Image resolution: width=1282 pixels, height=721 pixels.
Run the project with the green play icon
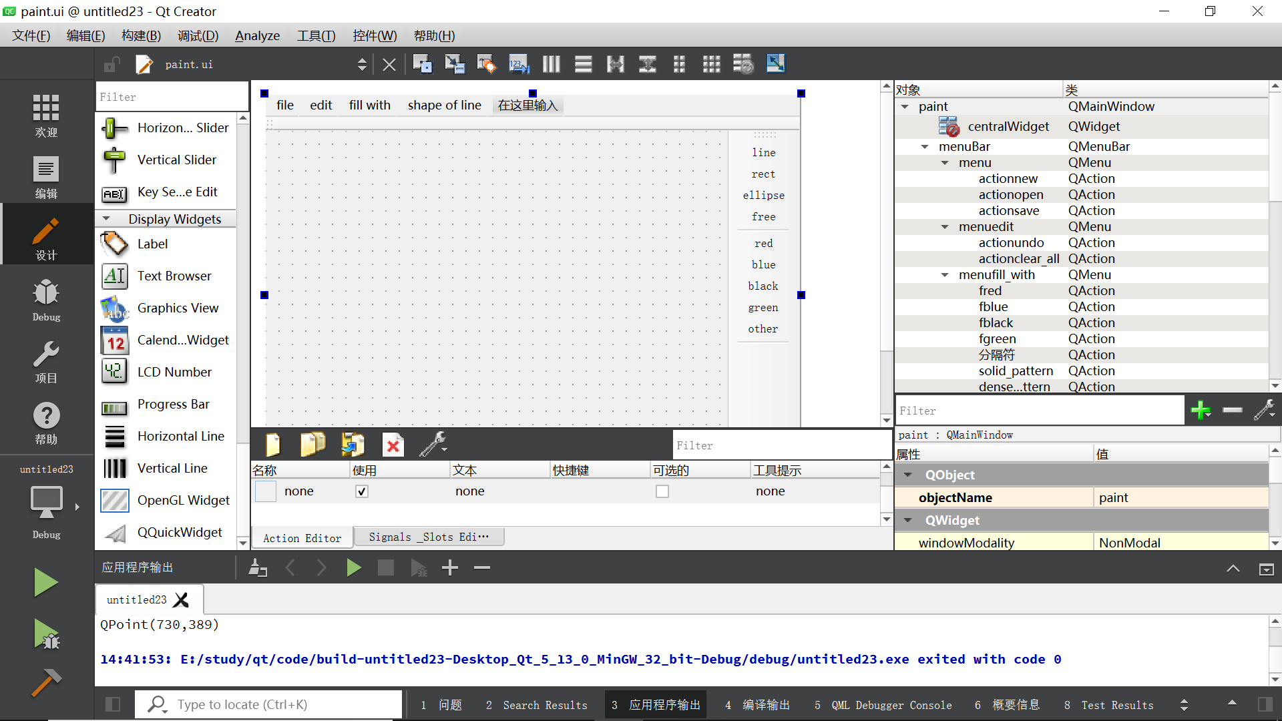45,581
